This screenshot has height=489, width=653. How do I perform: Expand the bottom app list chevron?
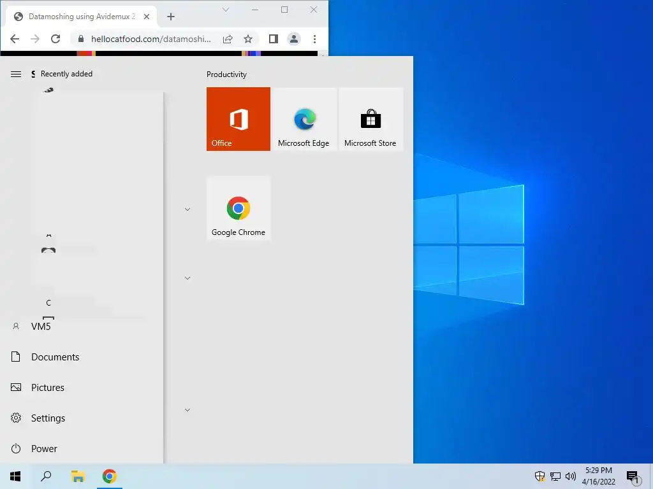click(187, 409)
